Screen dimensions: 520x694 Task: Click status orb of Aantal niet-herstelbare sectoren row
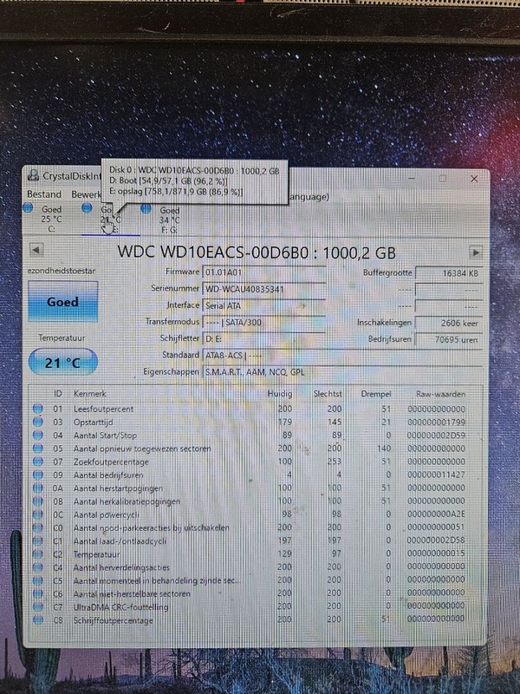(38, 593)
